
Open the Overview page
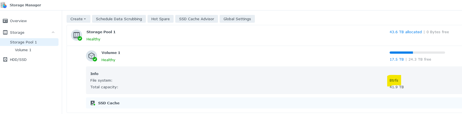pos(18,21)
